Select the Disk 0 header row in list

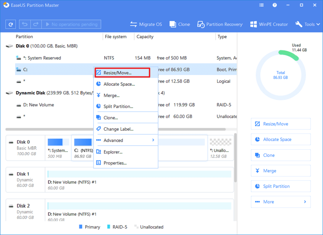121,46
